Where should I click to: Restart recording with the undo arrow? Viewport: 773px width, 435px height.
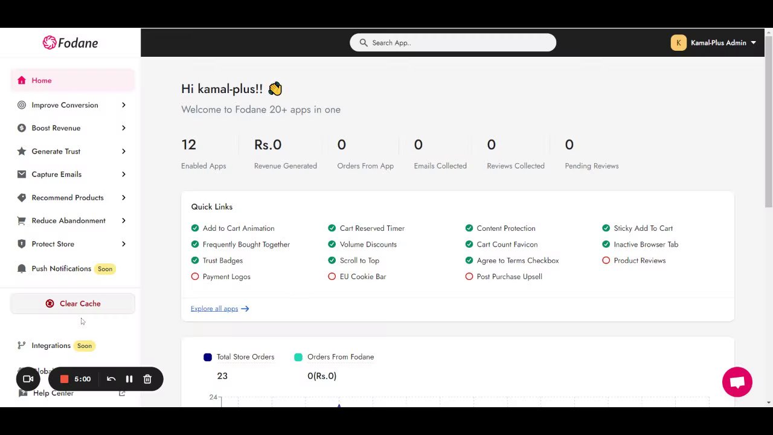point(111,379)
